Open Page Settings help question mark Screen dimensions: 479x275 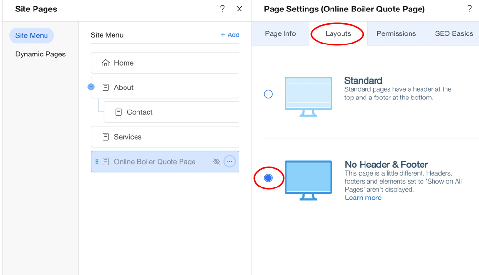pyautogui.click(x=469, y=9)
